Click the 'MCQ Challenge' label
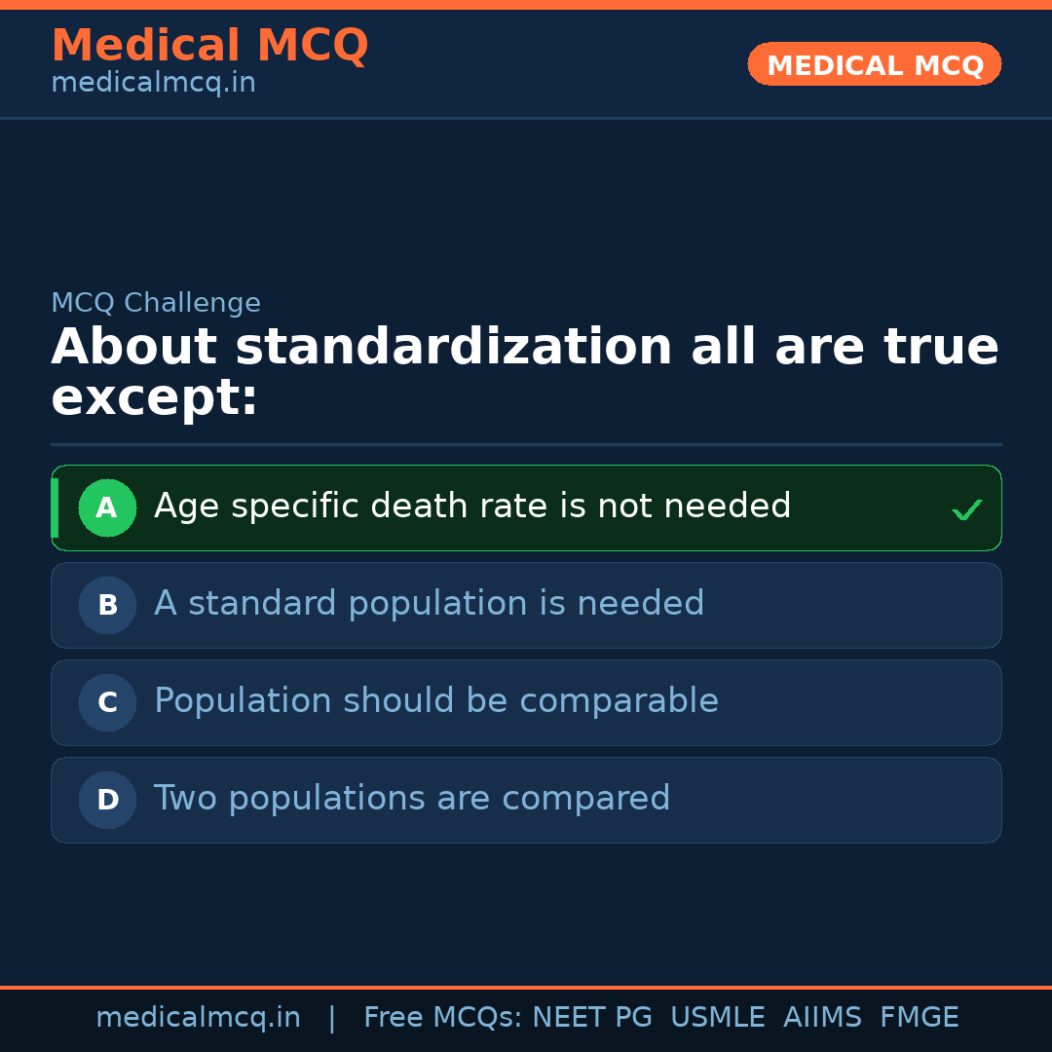This screenshot has width=1052, height=1052. click(x=156, y=303)
